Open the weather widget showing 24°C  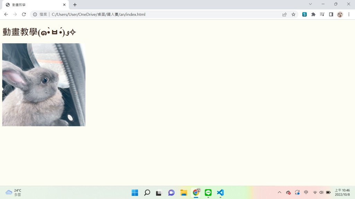[x=14, y=192]
